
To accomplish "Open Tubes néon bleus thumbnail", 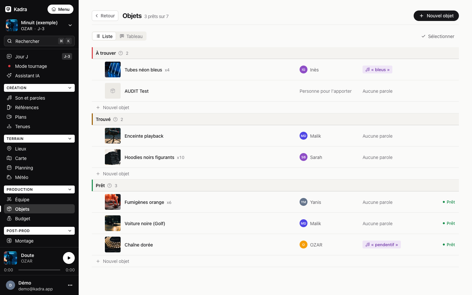I will [113, 69].
